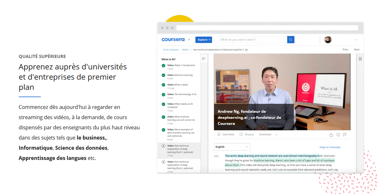Open 'What makes an AI company?' lesson

[x=180, y=105]
